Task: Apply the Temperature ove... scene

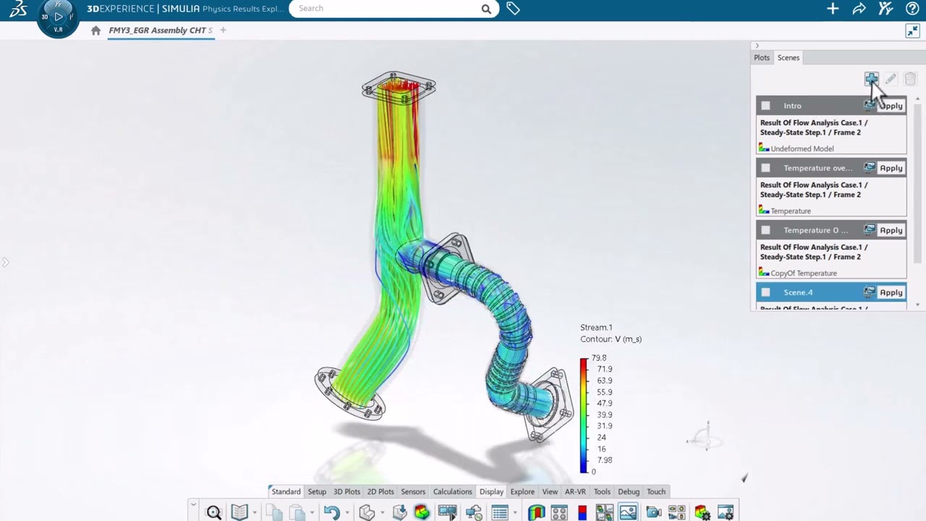Action: pos(891,168)
